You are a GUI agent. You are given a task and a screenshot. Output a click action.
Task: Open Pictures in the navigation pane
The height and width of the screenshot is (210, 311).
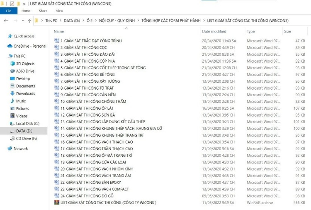click(22, 109)
